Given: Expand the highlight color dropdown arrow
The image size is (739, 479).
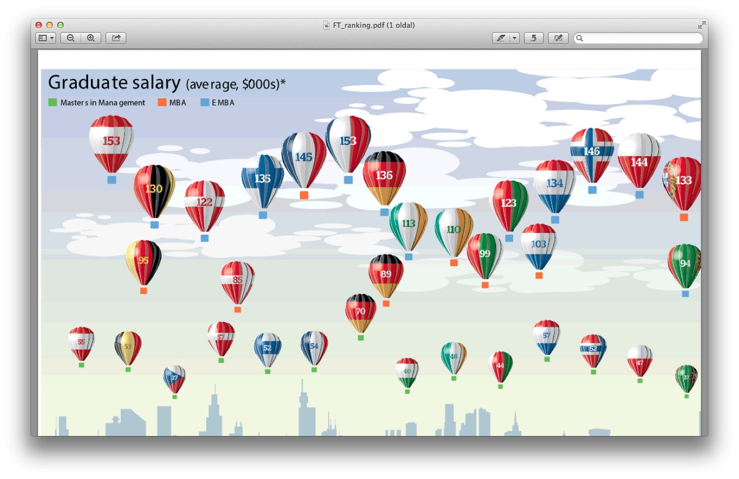Looking at the screenshot, I should 514,38.
